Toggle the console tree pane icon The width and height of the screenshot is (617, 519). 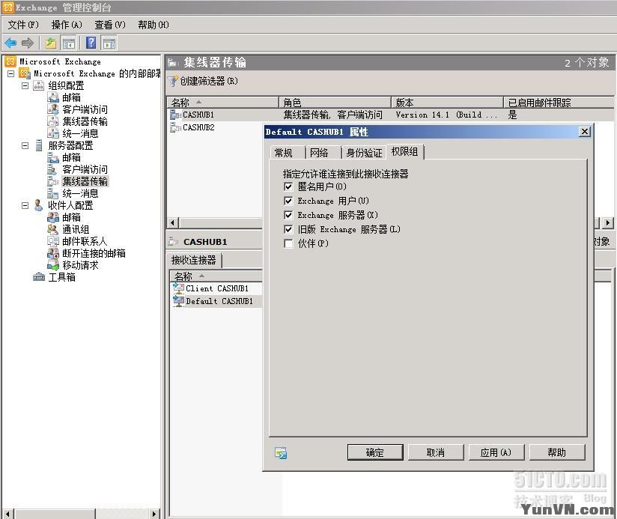69,43
